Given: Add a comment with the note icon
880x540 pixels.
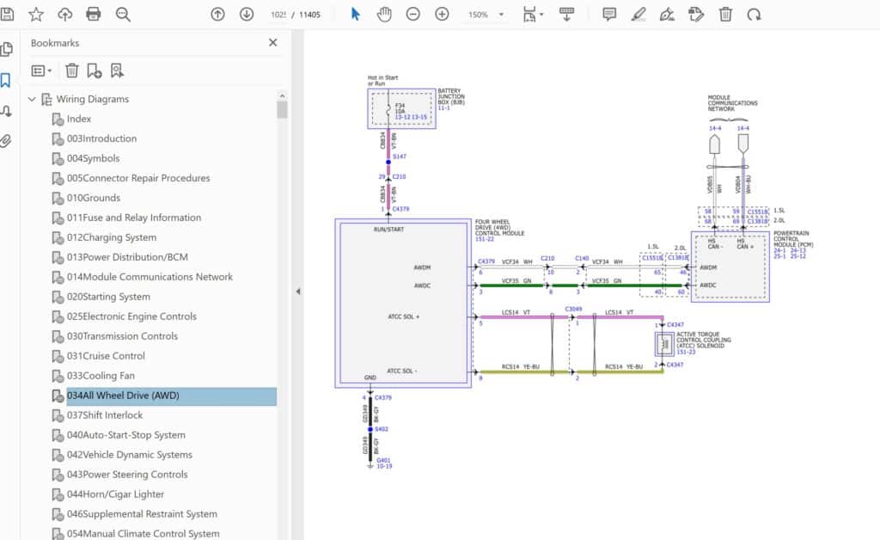Looking at the screenshot, I should 609,14.
